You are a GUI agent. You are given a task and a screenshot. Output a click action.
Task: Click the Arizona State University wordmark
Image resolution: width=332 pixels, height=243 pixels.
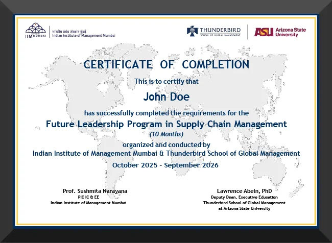click(290, 32)
